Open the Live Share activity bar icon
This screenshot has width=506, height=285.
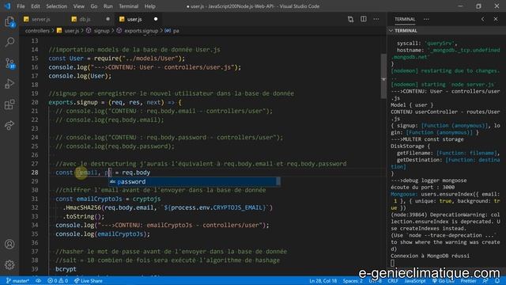[9, 125]
